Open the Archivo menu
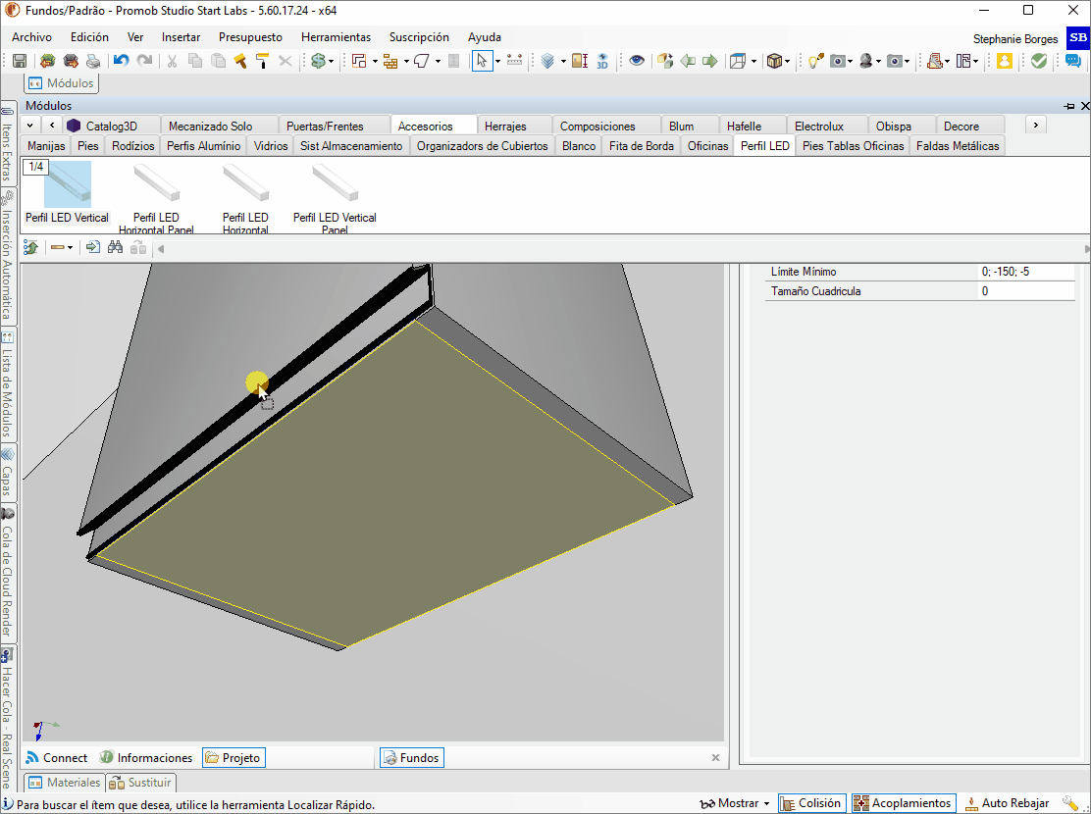The height and width of the screenshot is (814, 1091). [x=31, y=37]
